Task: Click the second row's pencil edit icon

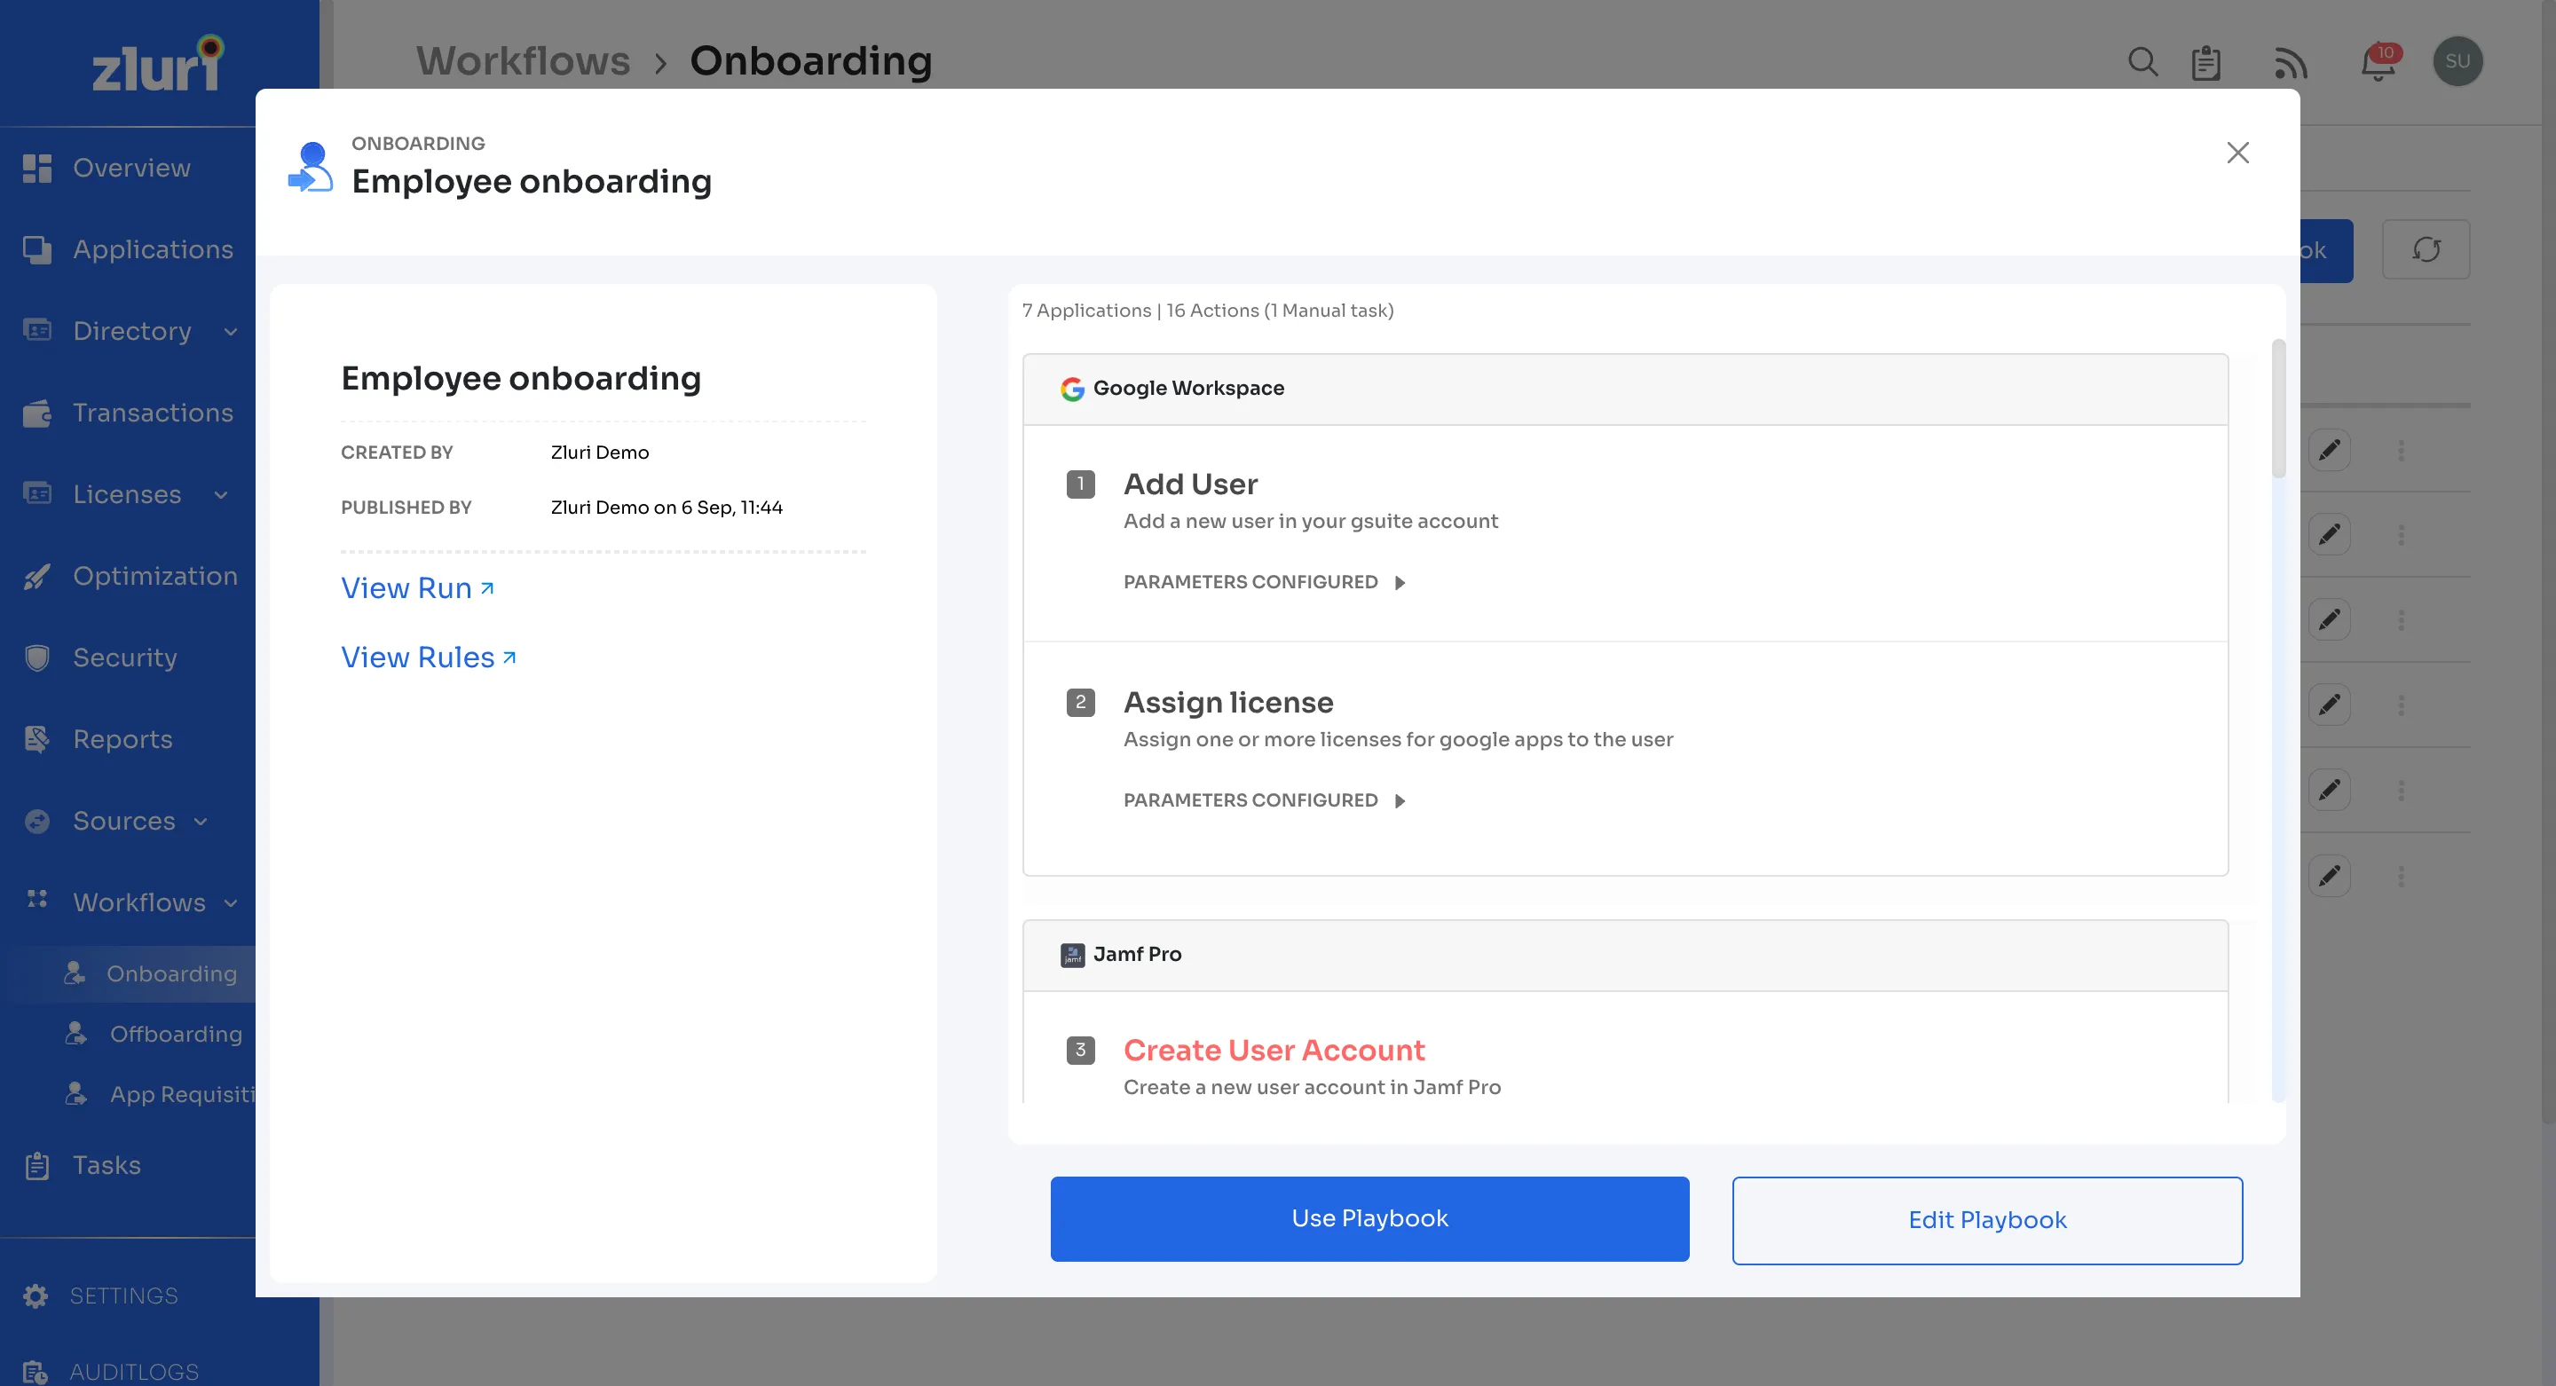Action: (2329, 535)
